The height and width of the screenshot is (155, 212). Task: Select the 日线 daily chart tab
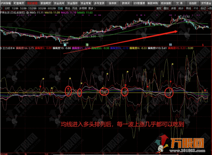point(60,8)
